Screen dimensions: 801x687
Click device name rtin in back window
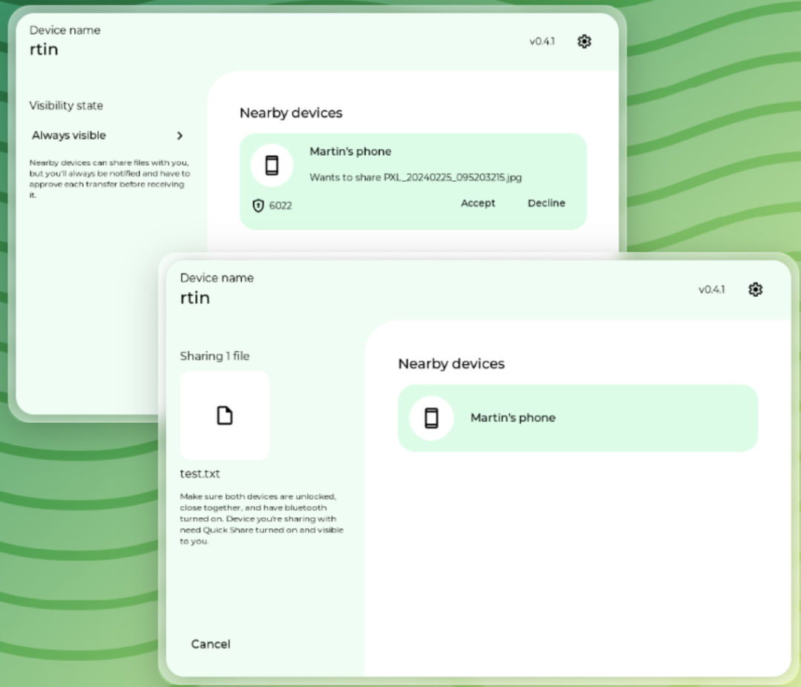pyautogui.click(x=44, y=50)
